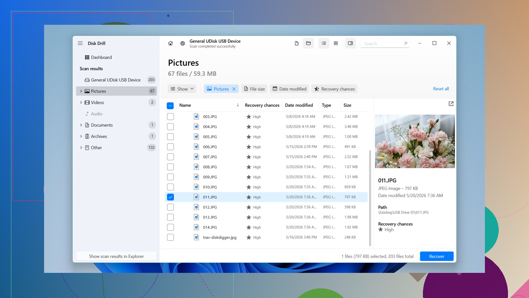Switch to folder view icon in toolbar
The image size is (529, 298).
[x=309, y=43]
